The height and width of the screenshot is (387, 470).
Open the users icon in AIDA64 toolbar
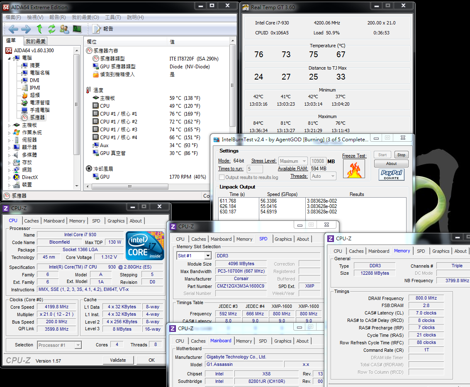[64, 29]
